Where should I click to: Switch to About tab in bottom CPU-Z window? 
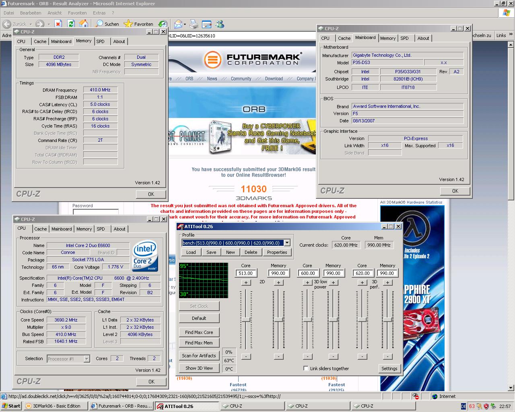[x=119, y=229]
